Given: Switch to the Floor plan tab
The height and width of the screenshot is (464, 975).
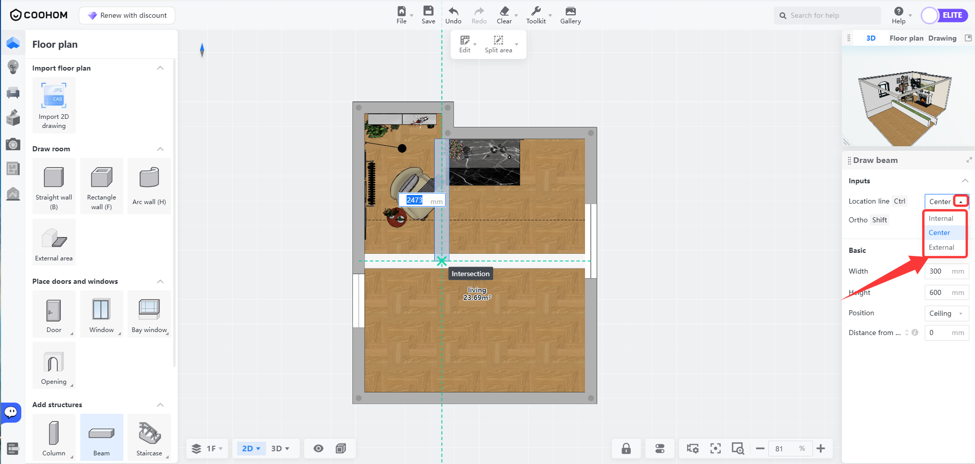Looking at the screenshot, I should [x=906, y=38].
